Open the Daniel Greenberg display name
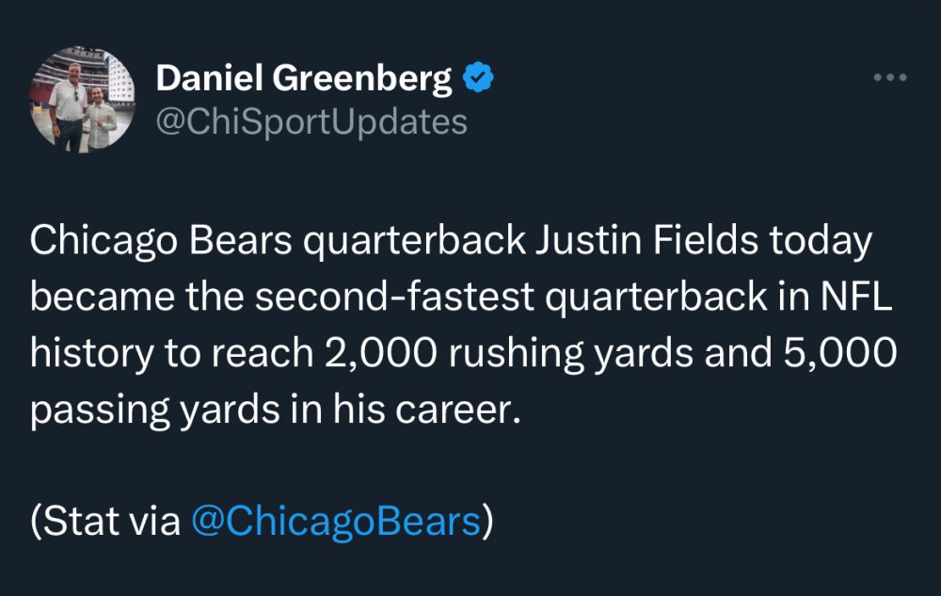 (x=304, y=79)
